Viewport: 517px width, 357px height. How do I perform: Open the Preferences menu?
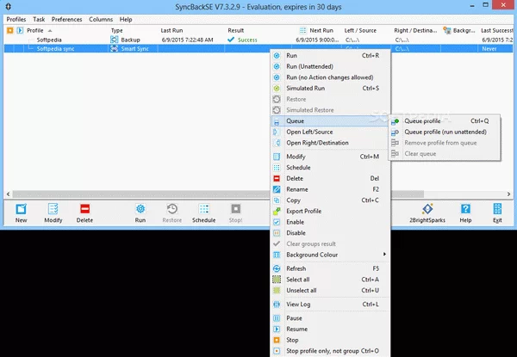point(67,19)
